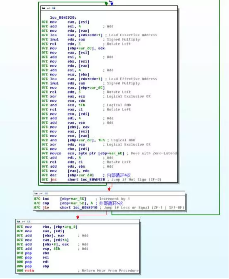Select the loc_804E920: label
229x279 pixels.
63,18
